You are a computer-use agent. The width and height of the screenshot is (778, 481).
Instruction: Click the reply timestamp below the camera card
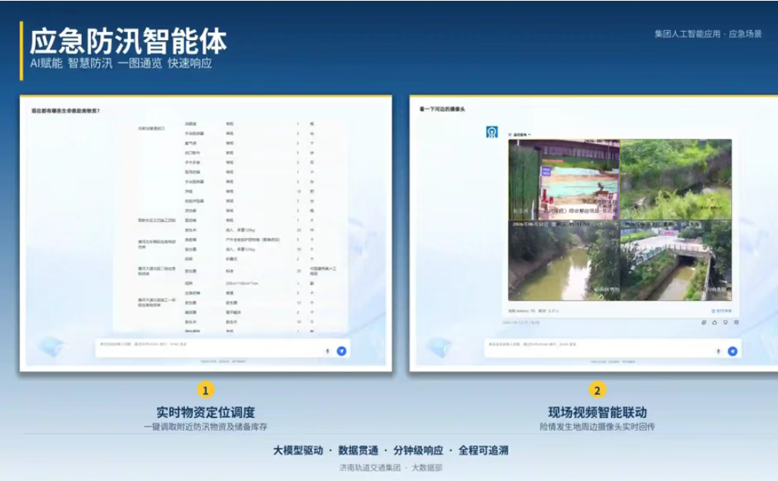tap(520, 323)
